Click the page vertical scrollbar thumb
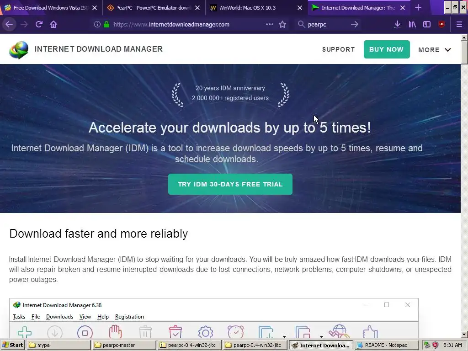 (x=464, y=53)
